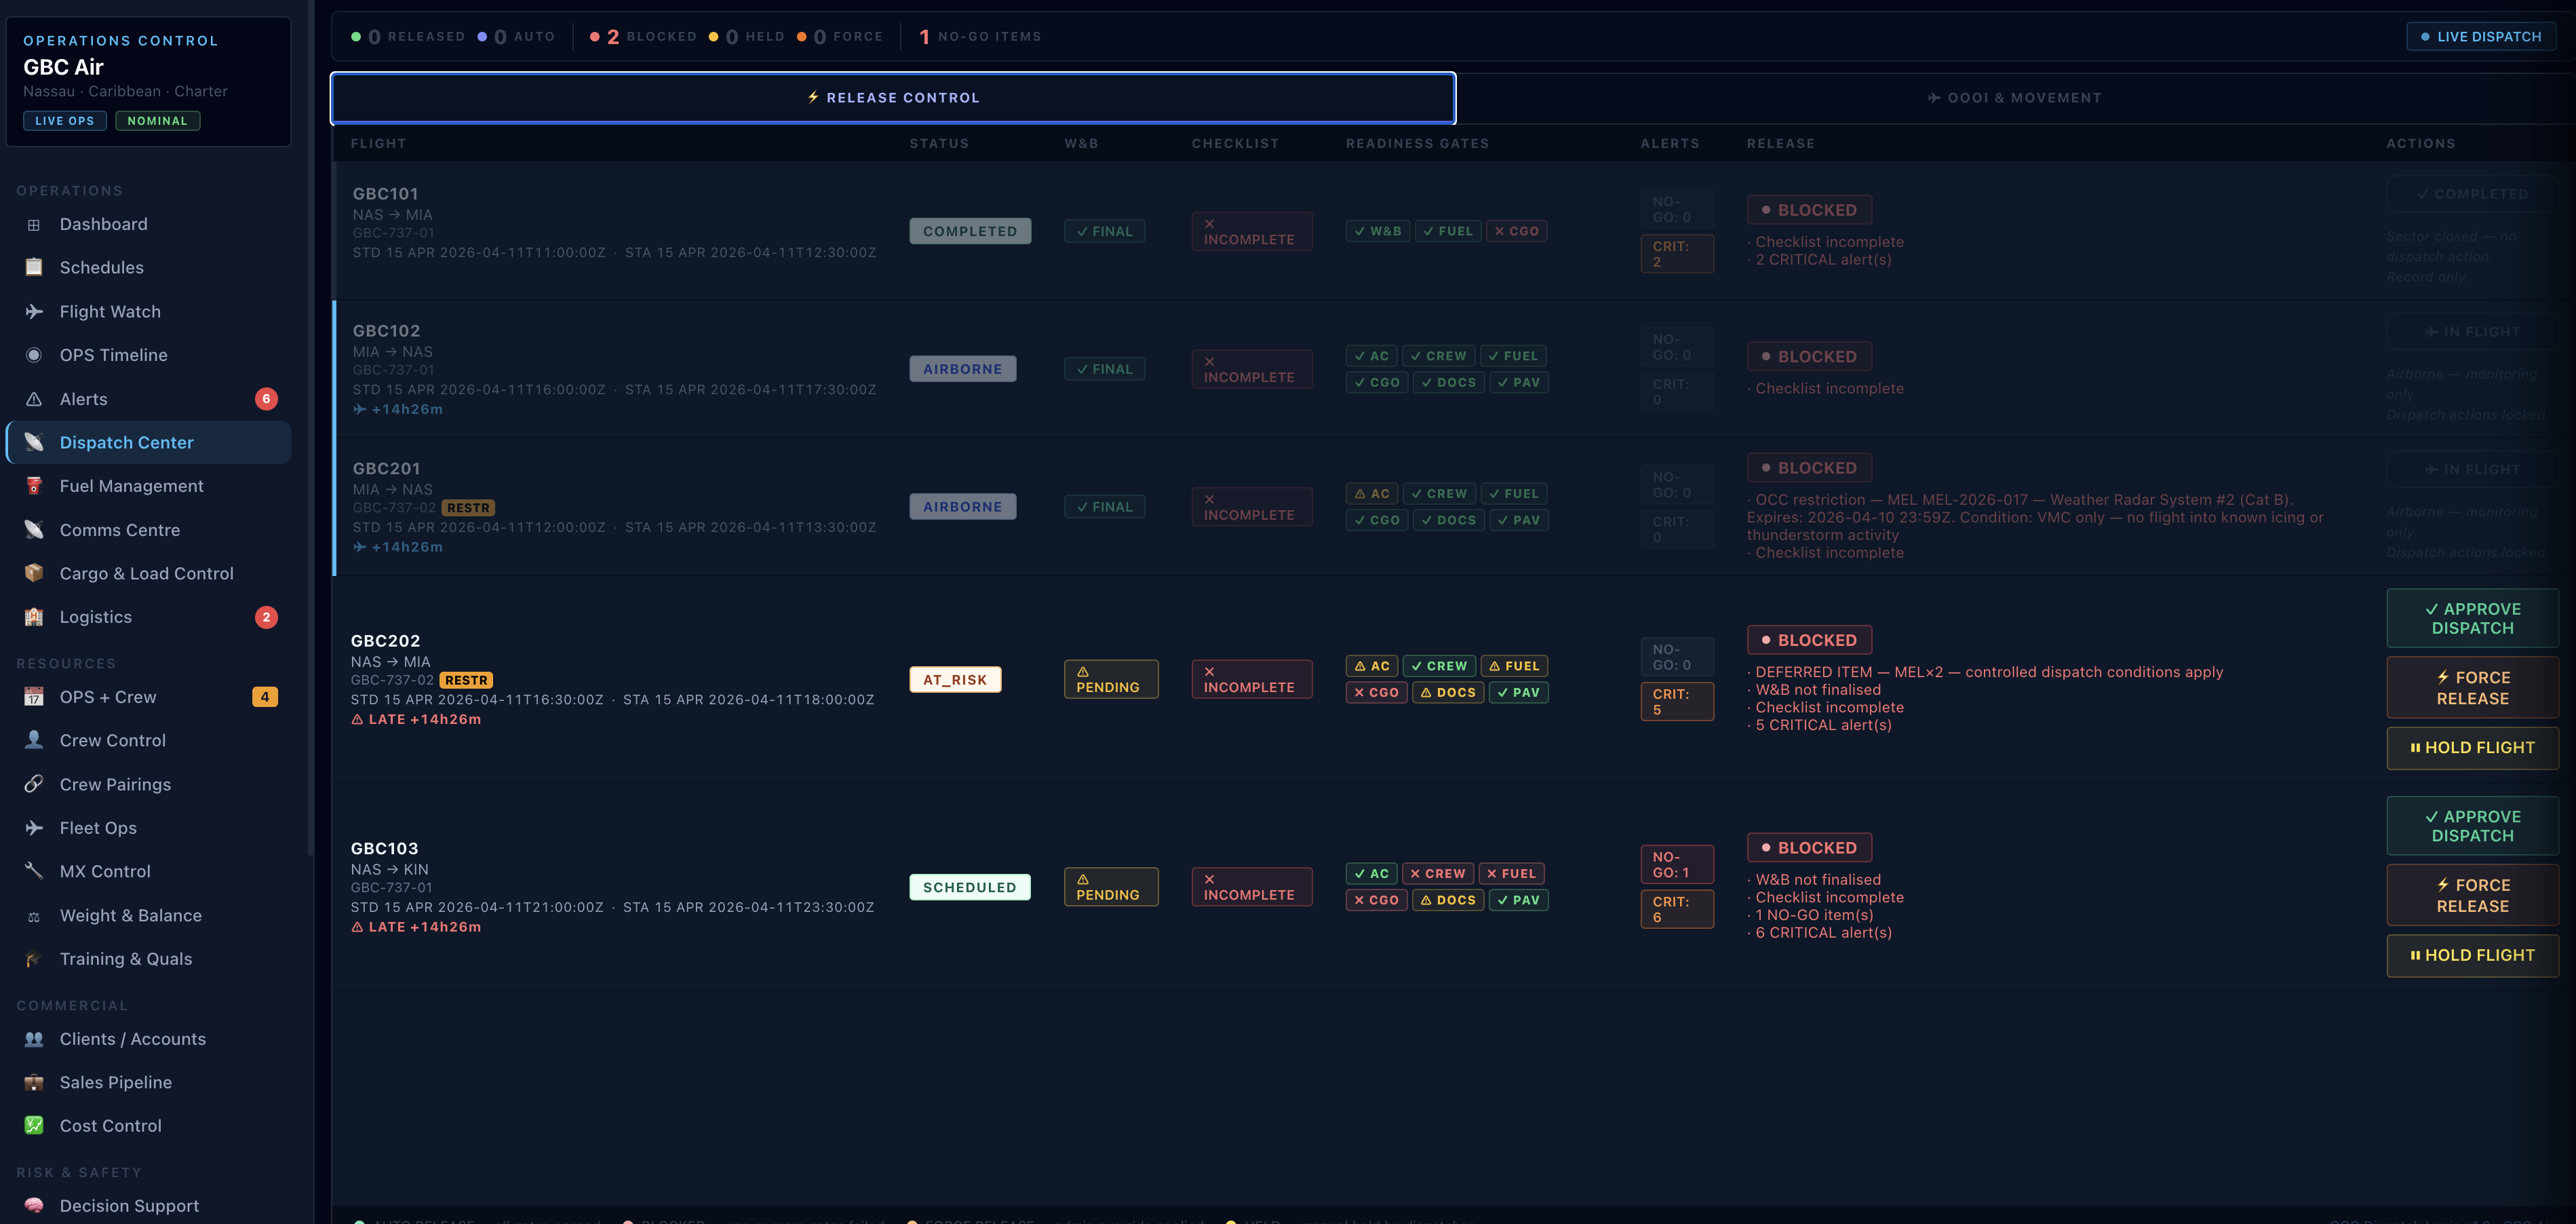The height and width of the screenshot is (1224, 2576).
Task: Open the Fleet Ops plane icon
Action: coord(34,828)
